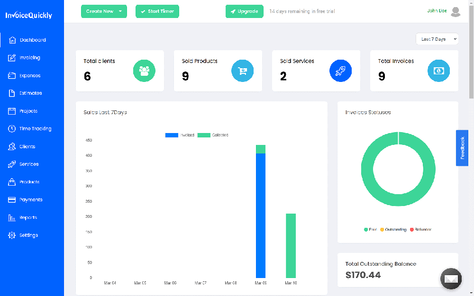The image size is (474, 296).
Task: Click the green Total clients group icon
Action: pos(144,71)
